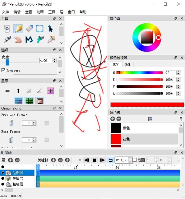The image size is (185, 199).
Task: Select the Paint Bucket tool
Action: coord(40,39)
